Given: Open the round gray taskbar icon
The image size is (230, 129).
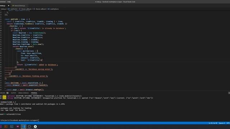Looking at the screenshot, I should [x=29, y=126].
